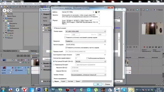The image size is (164, 92).
Task: Click the Undo icon in the Vegas toolbar
Action: click(30, 7)
